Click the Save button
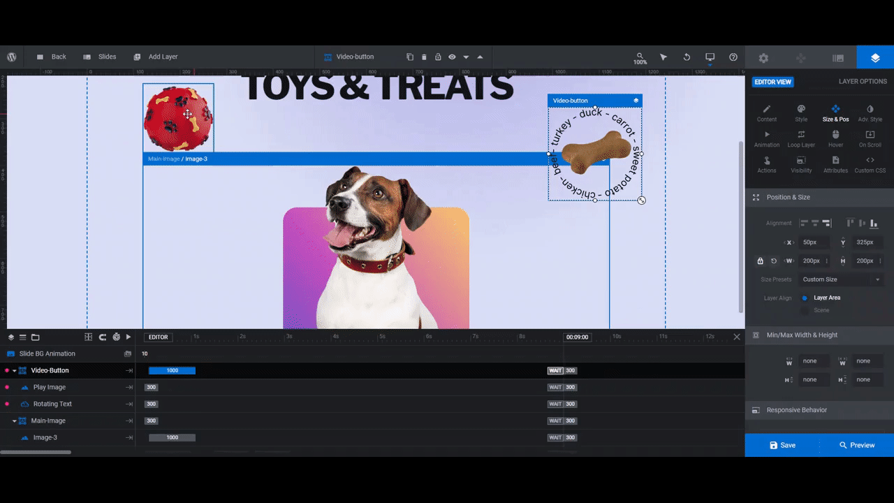Screen dimensions: 894x503 (x=782, y=445)
